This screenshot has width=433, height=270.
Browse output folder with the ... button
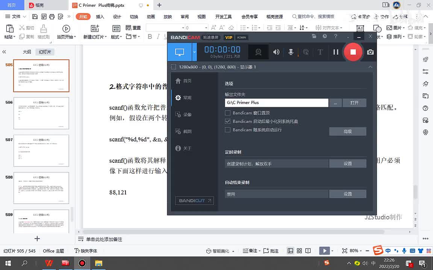point(335,103)
